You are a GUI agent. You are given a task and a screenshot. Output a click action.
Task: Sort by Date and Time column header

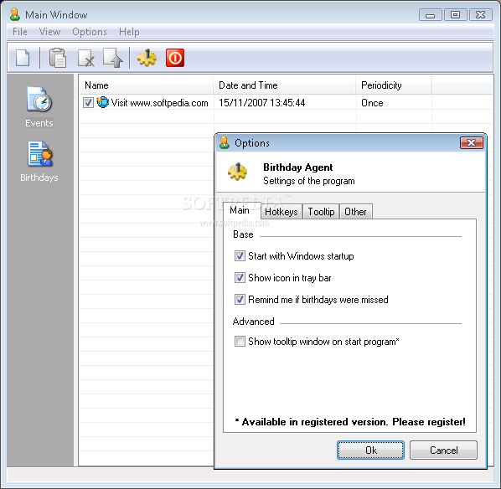pyautogui.click(x=285, y=85)
